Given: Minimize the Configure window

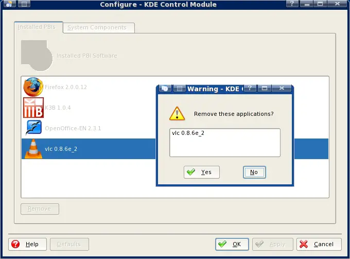Looking at the screenshot, I should pyautogui.click(x=307, y=4).
